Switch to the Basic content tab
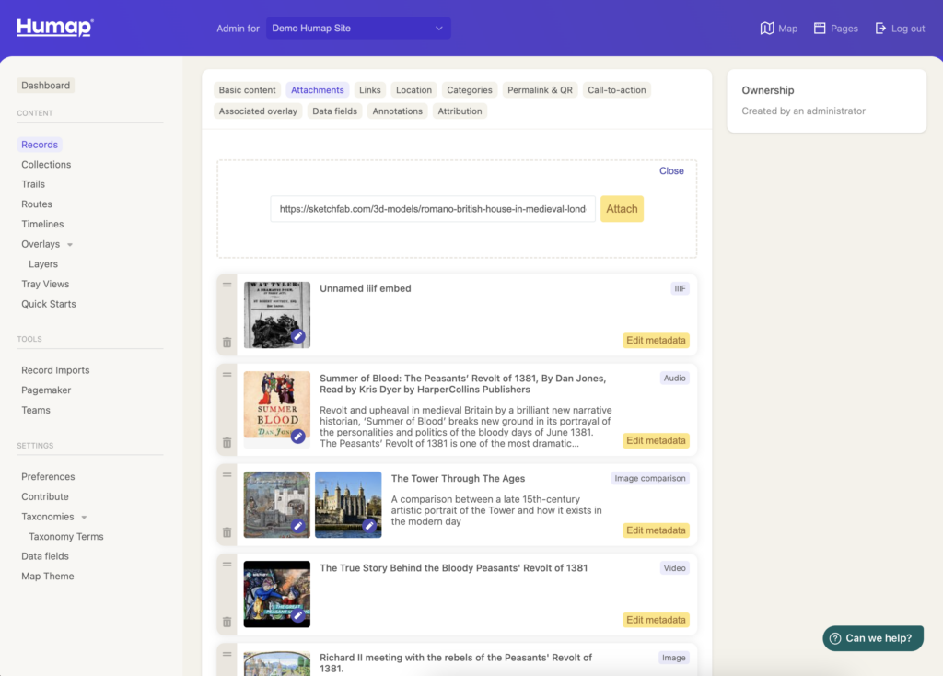Image resolution: width=943 pixels, height=676 pixels. [x=247, y=90]
